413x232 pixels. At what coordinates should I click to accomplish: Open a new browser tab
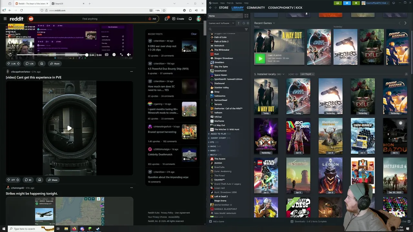pos(89,4)
